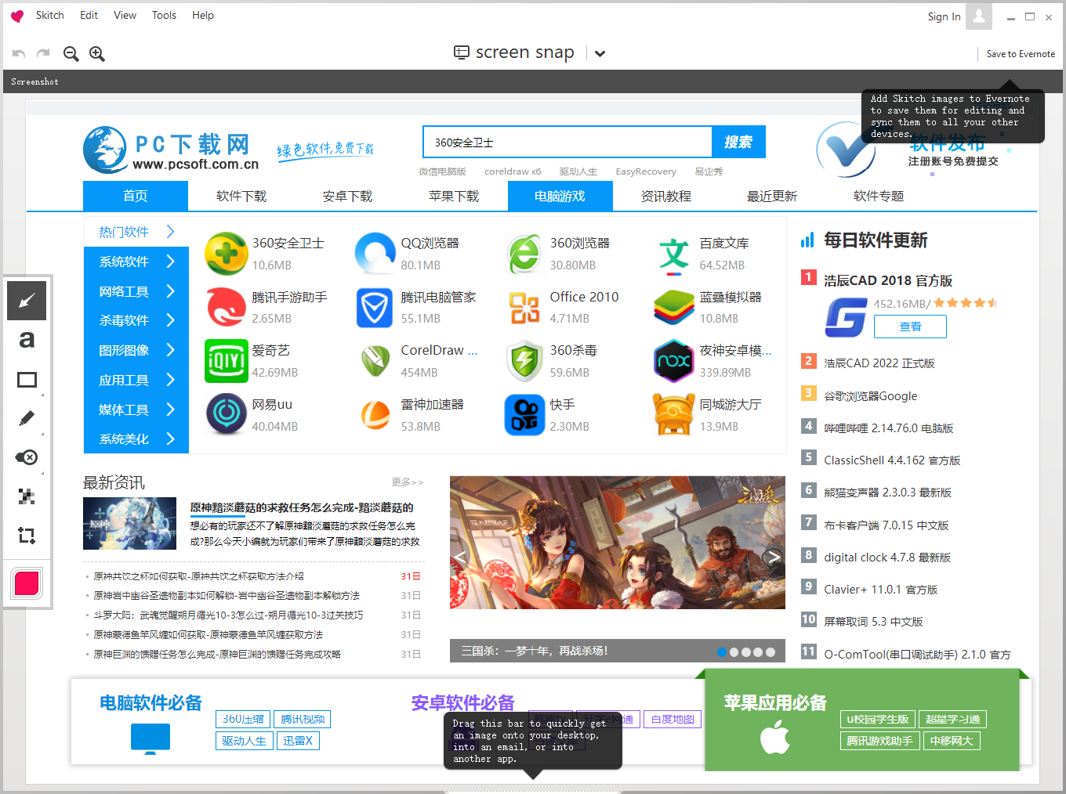
Task: Open the View menu
Action: (x=125, y=15)
